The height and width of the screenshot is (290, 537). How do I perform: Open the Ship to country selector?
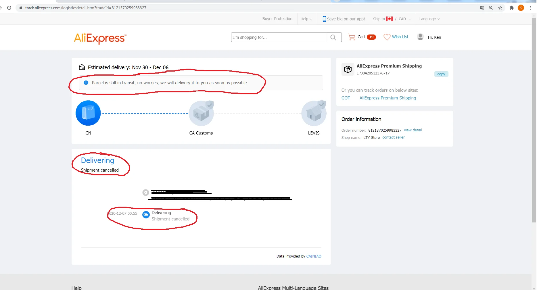tap(383, 19)
